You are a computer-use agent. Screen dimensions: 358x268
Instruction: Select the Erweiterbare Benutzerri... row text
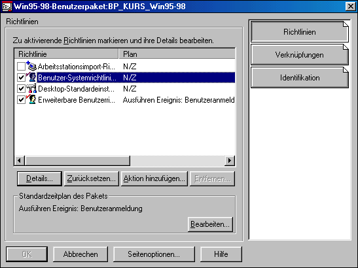click(77, 100)
